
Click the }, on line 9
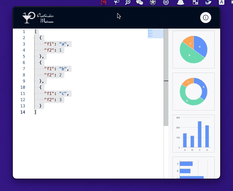pyautogui.click(x=41, y=81)
